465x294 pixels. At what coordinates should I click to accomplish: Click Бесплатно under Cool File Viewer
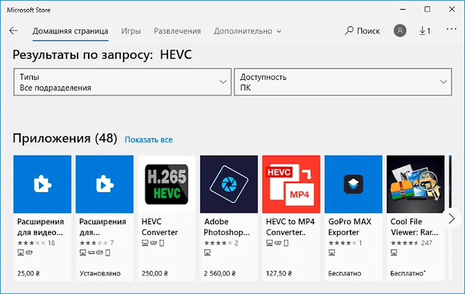coord(408,273)
